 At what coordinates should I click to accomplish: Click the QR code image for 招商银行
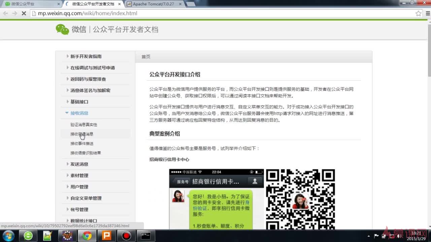(300, 199)
